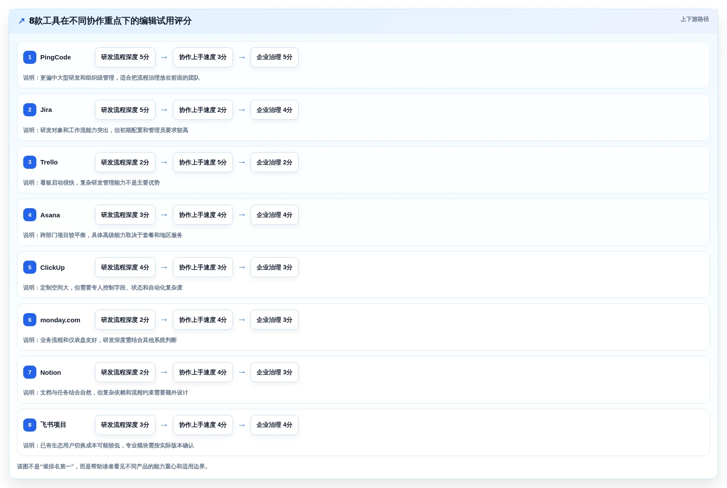Select PingCode's 研发流程深度 5分 chip

click(x=125, y=57)
